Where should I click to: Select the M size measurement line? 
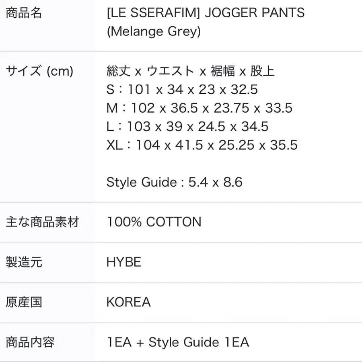[199, 108]
